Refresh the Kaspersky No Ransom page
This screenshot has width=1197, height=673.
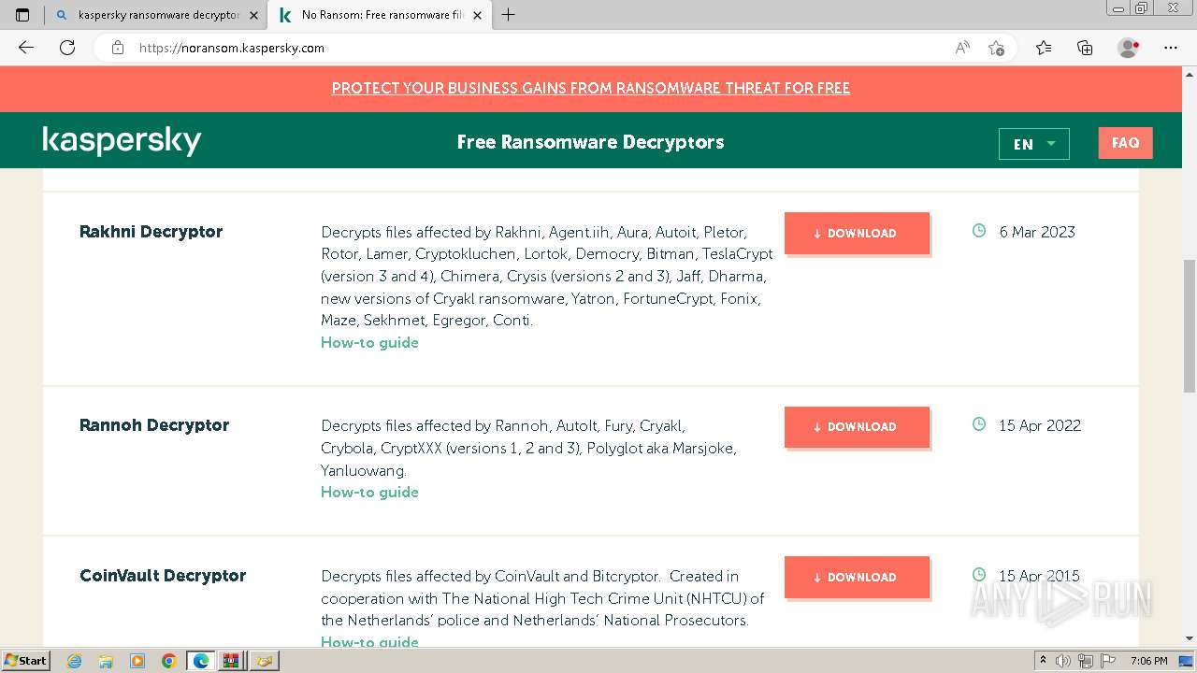click(x=67, y=48)
